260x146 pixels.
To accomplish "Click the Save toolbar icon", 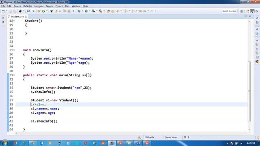I will (10, 11).
